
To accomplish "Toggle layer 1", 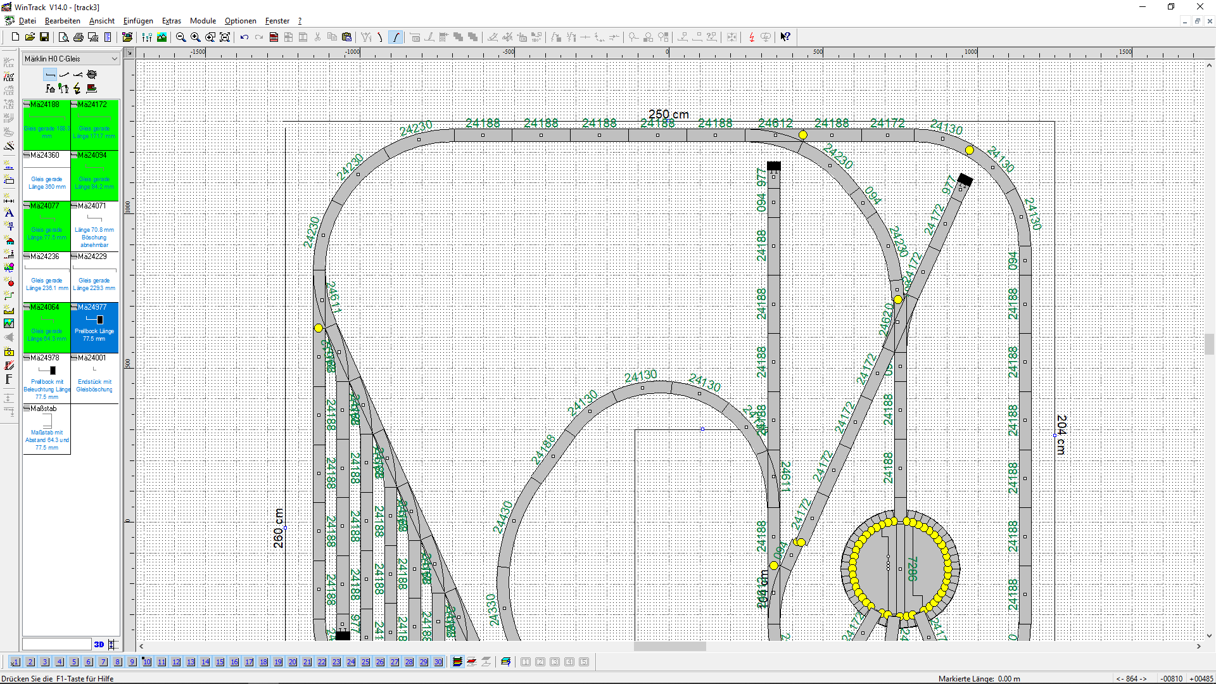I will [x=15, y=662].
